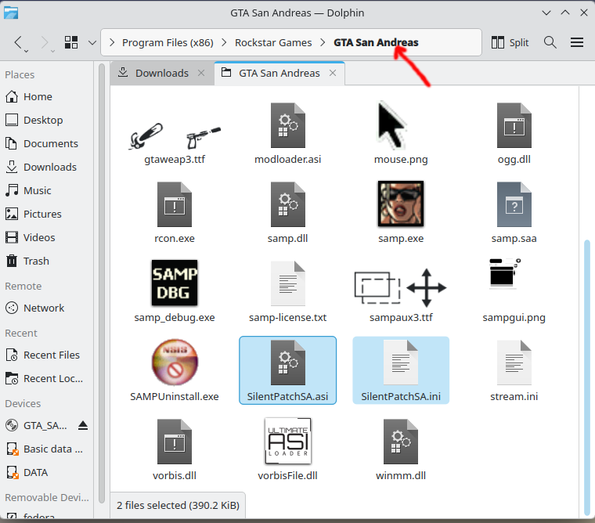595x523 pixels.
Task: Select samp.dll file
Action: click(287, 212)
